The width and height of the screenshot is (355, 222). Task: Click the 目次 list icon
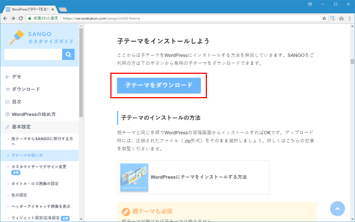7,102
